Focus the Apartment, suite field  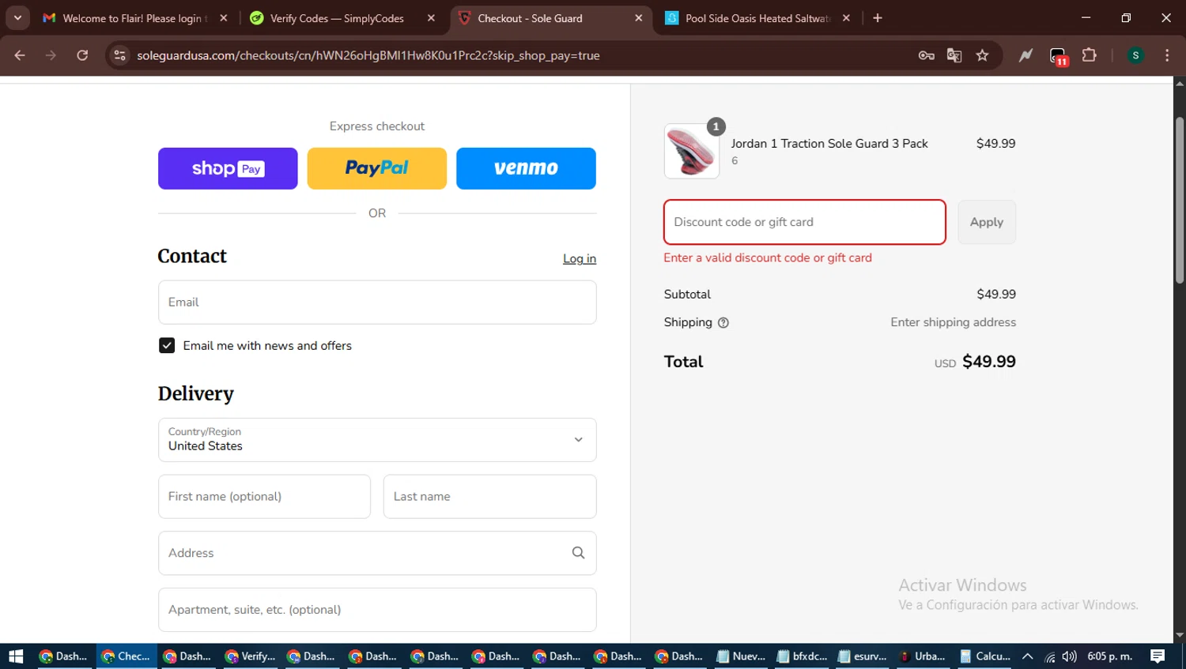click(x=377, y=610)
